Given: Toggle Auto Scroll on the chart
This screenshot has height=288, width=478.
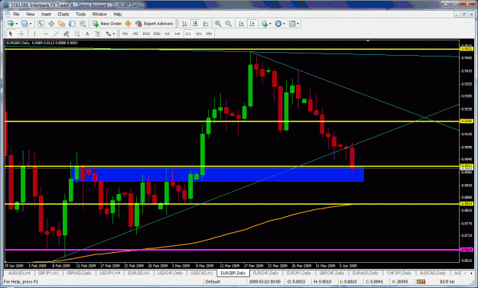Looking at the screenshot, I should click(242, 24).
